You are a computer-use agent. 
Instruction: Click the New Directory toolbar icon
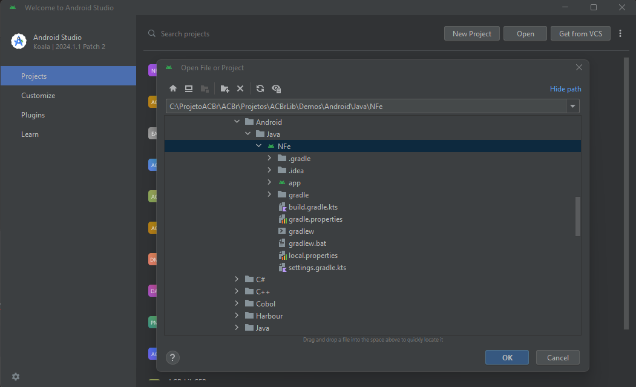click(x=225, y=88)
